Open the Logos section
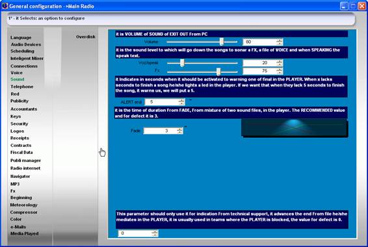 pyautogui.click(x=17, y=131)
